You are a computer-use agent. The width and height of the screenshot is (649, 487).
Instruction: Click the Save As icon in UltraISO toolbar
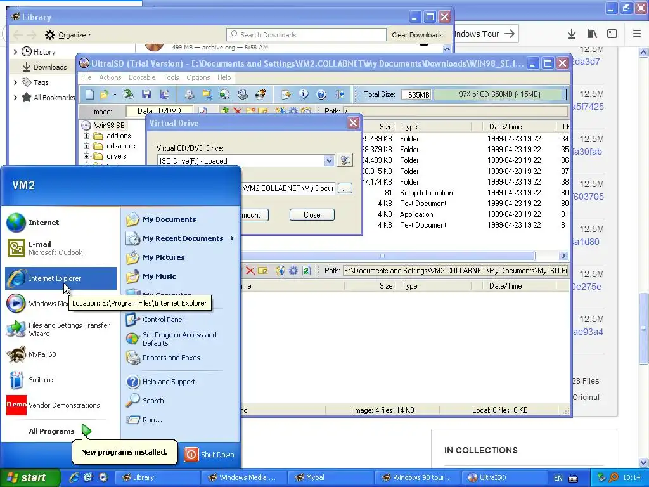click(164, 94)
